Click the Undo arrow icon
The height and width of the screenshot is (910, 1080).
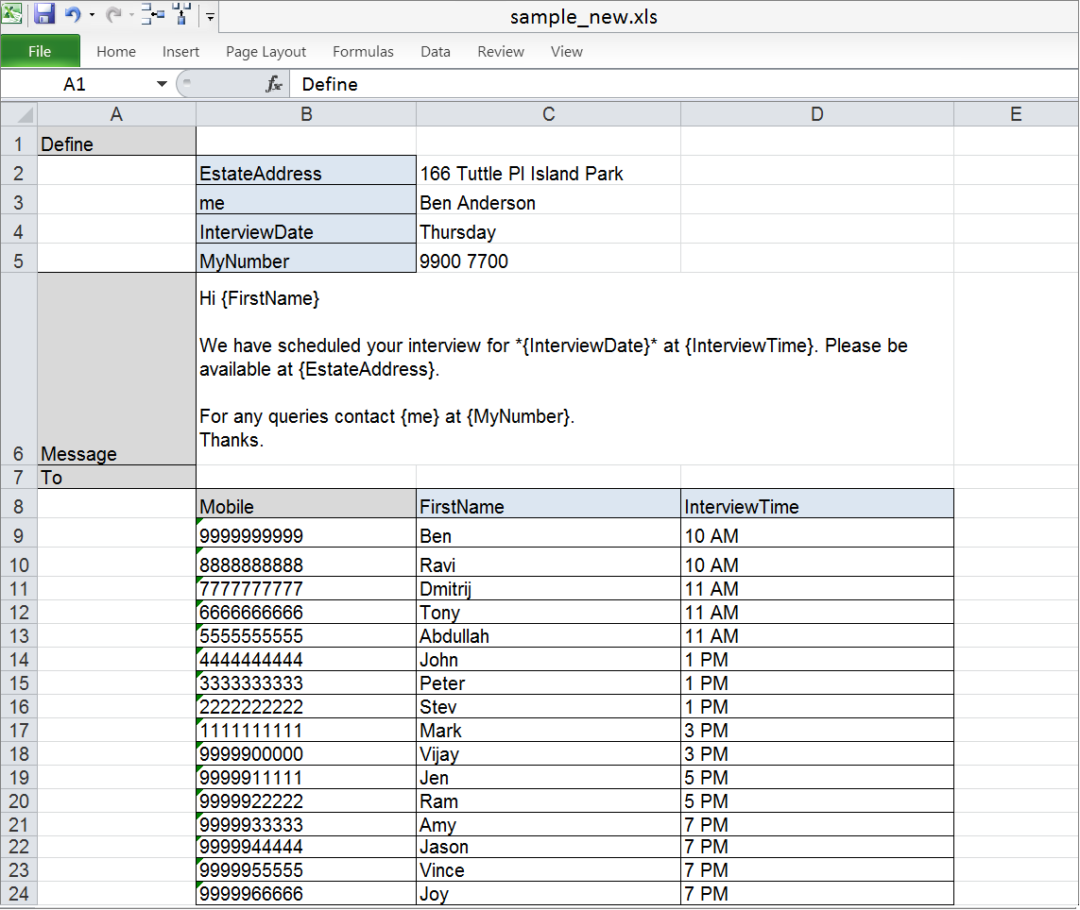coord(73,15)
